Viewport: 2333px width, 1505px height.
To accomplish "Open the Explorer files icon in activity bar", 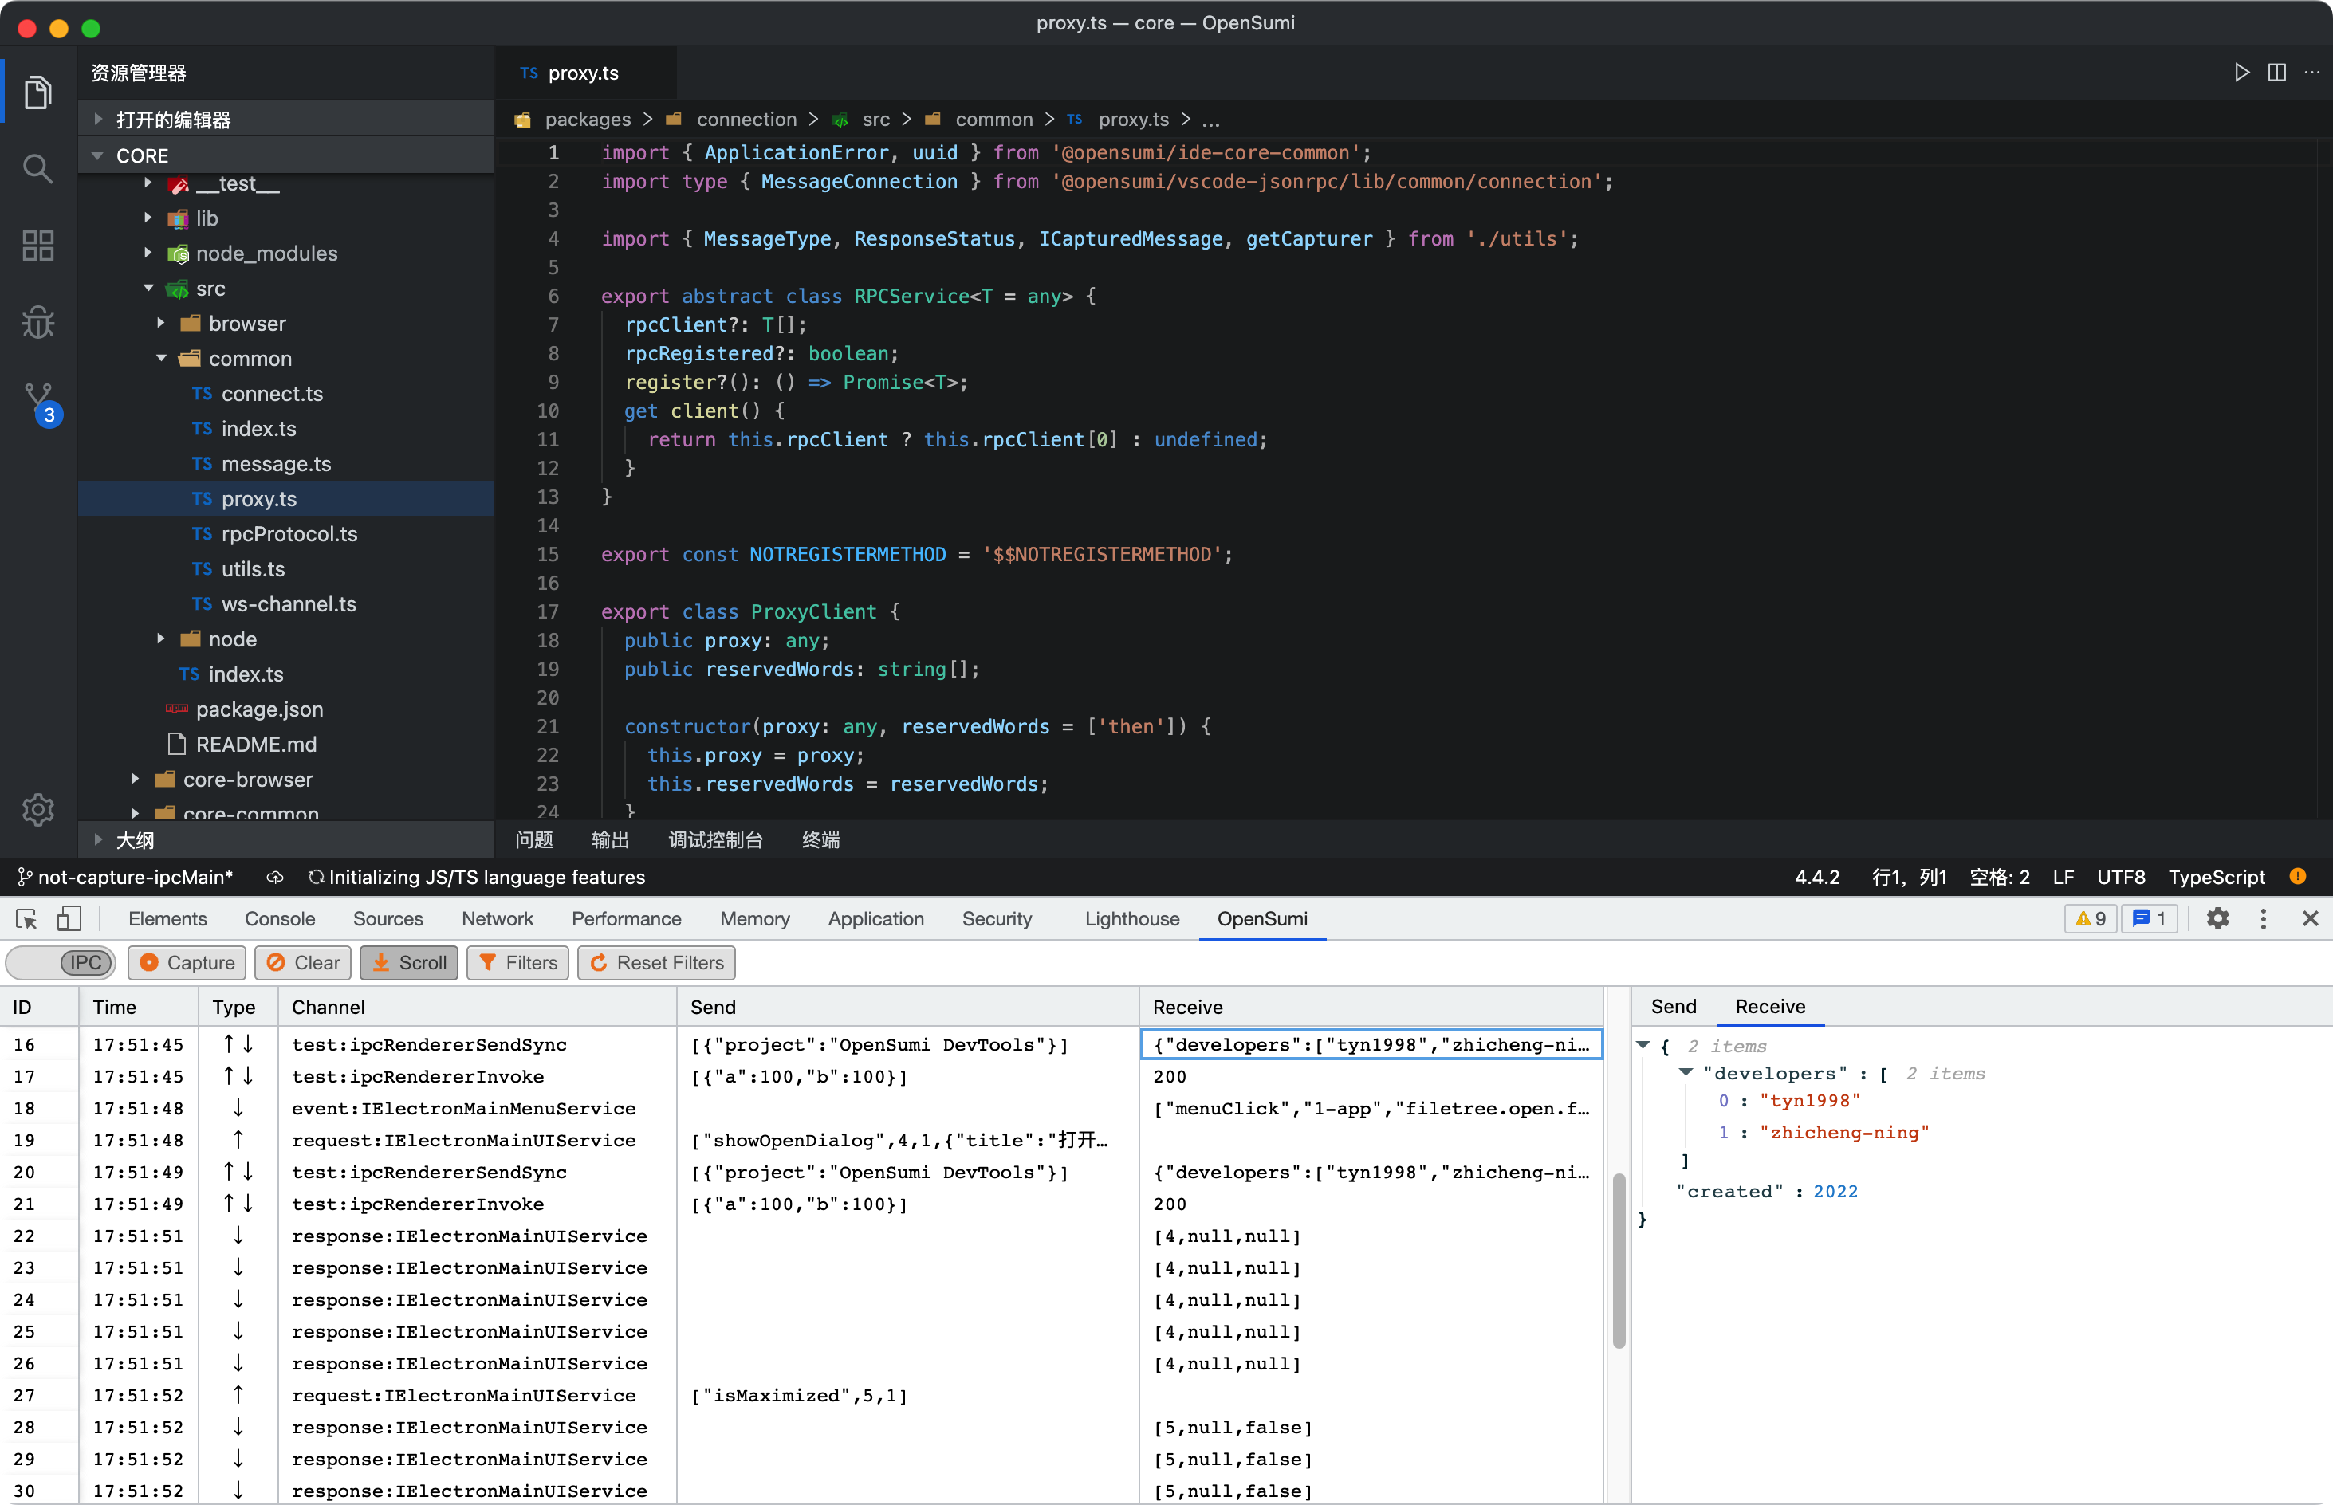I will 38,92.
